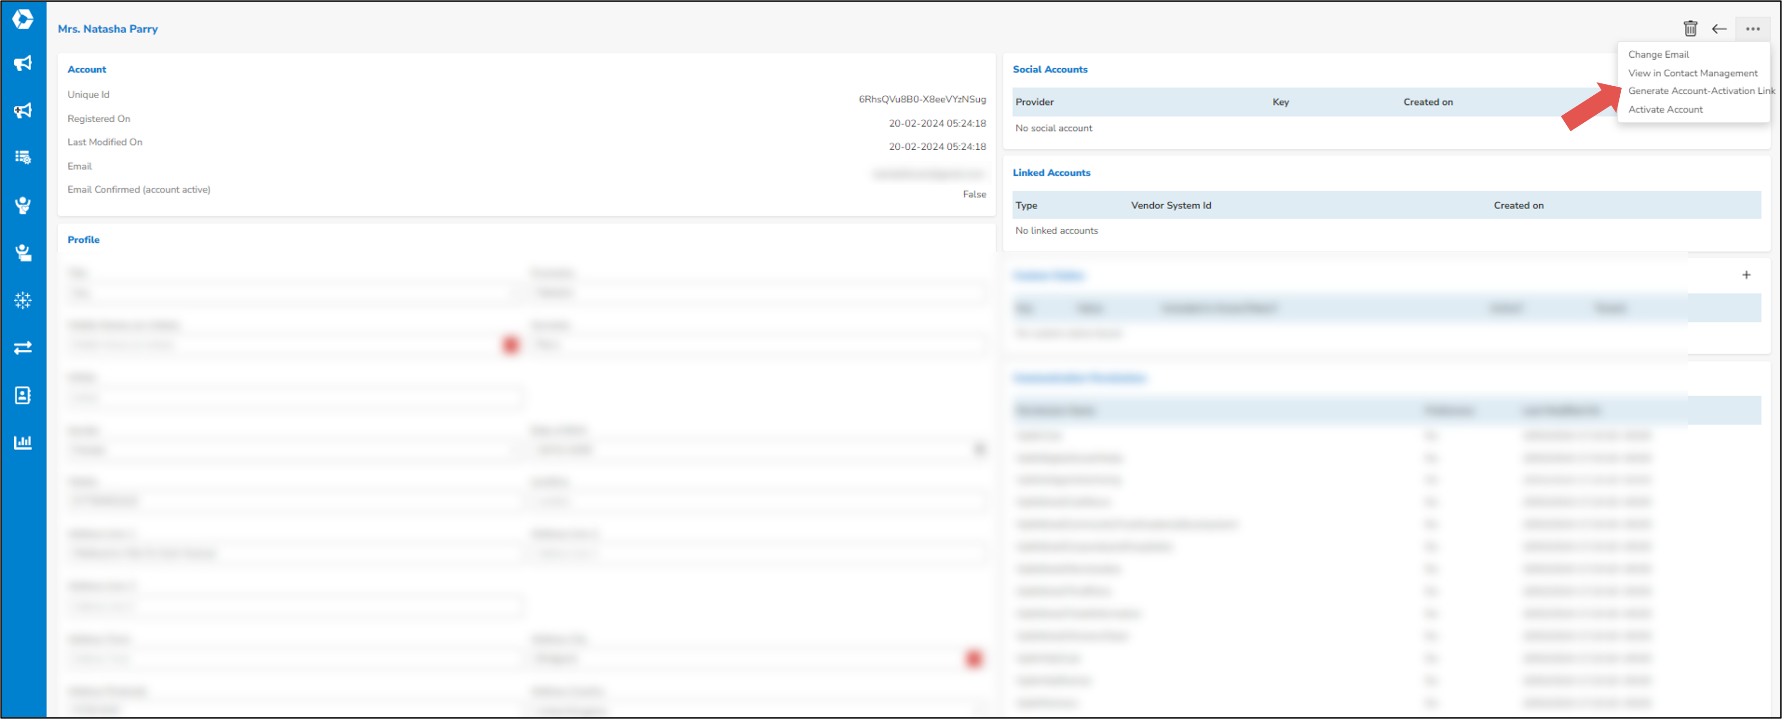Click the Profile section heading
1782x719 pixels.
pos(83,239)
